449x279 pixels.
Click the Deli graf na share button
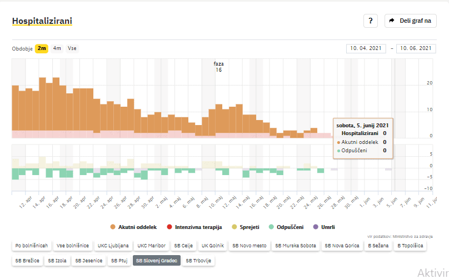coord(410,21)
